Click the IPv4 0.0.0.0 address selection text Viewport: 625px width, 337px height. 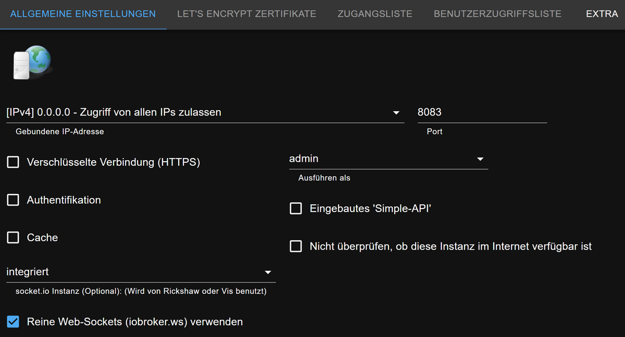coord(114,112)
